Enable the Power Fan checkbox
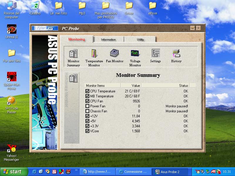 point(87,106)
